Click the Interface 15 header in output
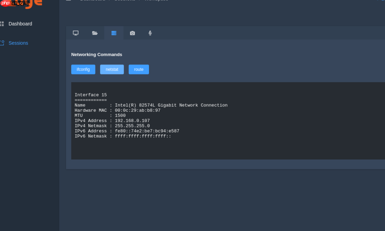 click(91, 95)
